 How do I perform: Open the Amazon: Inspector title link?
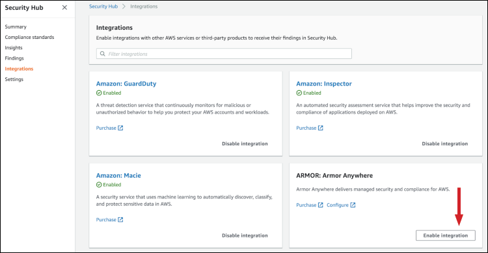pos(324,84)
